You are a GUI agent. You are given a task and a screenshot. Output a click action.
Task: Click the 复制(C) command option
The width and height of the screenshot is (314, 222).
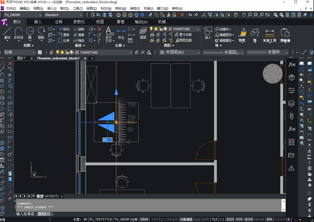pyautogui.click(x=44, y=214)
